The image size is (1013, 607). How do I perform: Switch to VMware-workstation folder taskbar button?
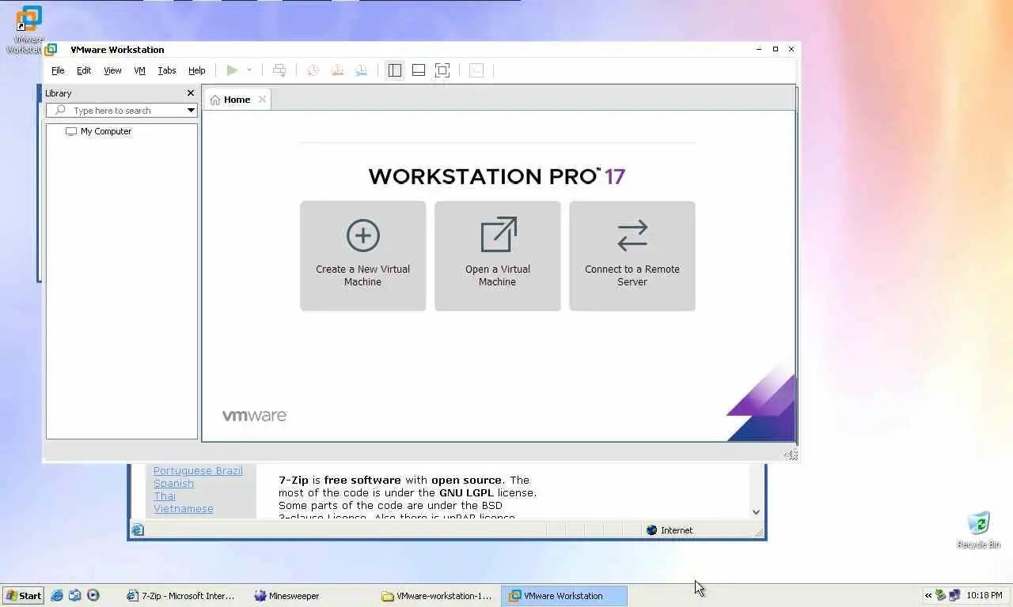point(437,596)
